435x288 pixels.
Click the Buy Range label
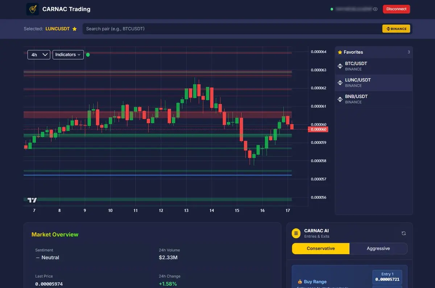pos(315,282)
